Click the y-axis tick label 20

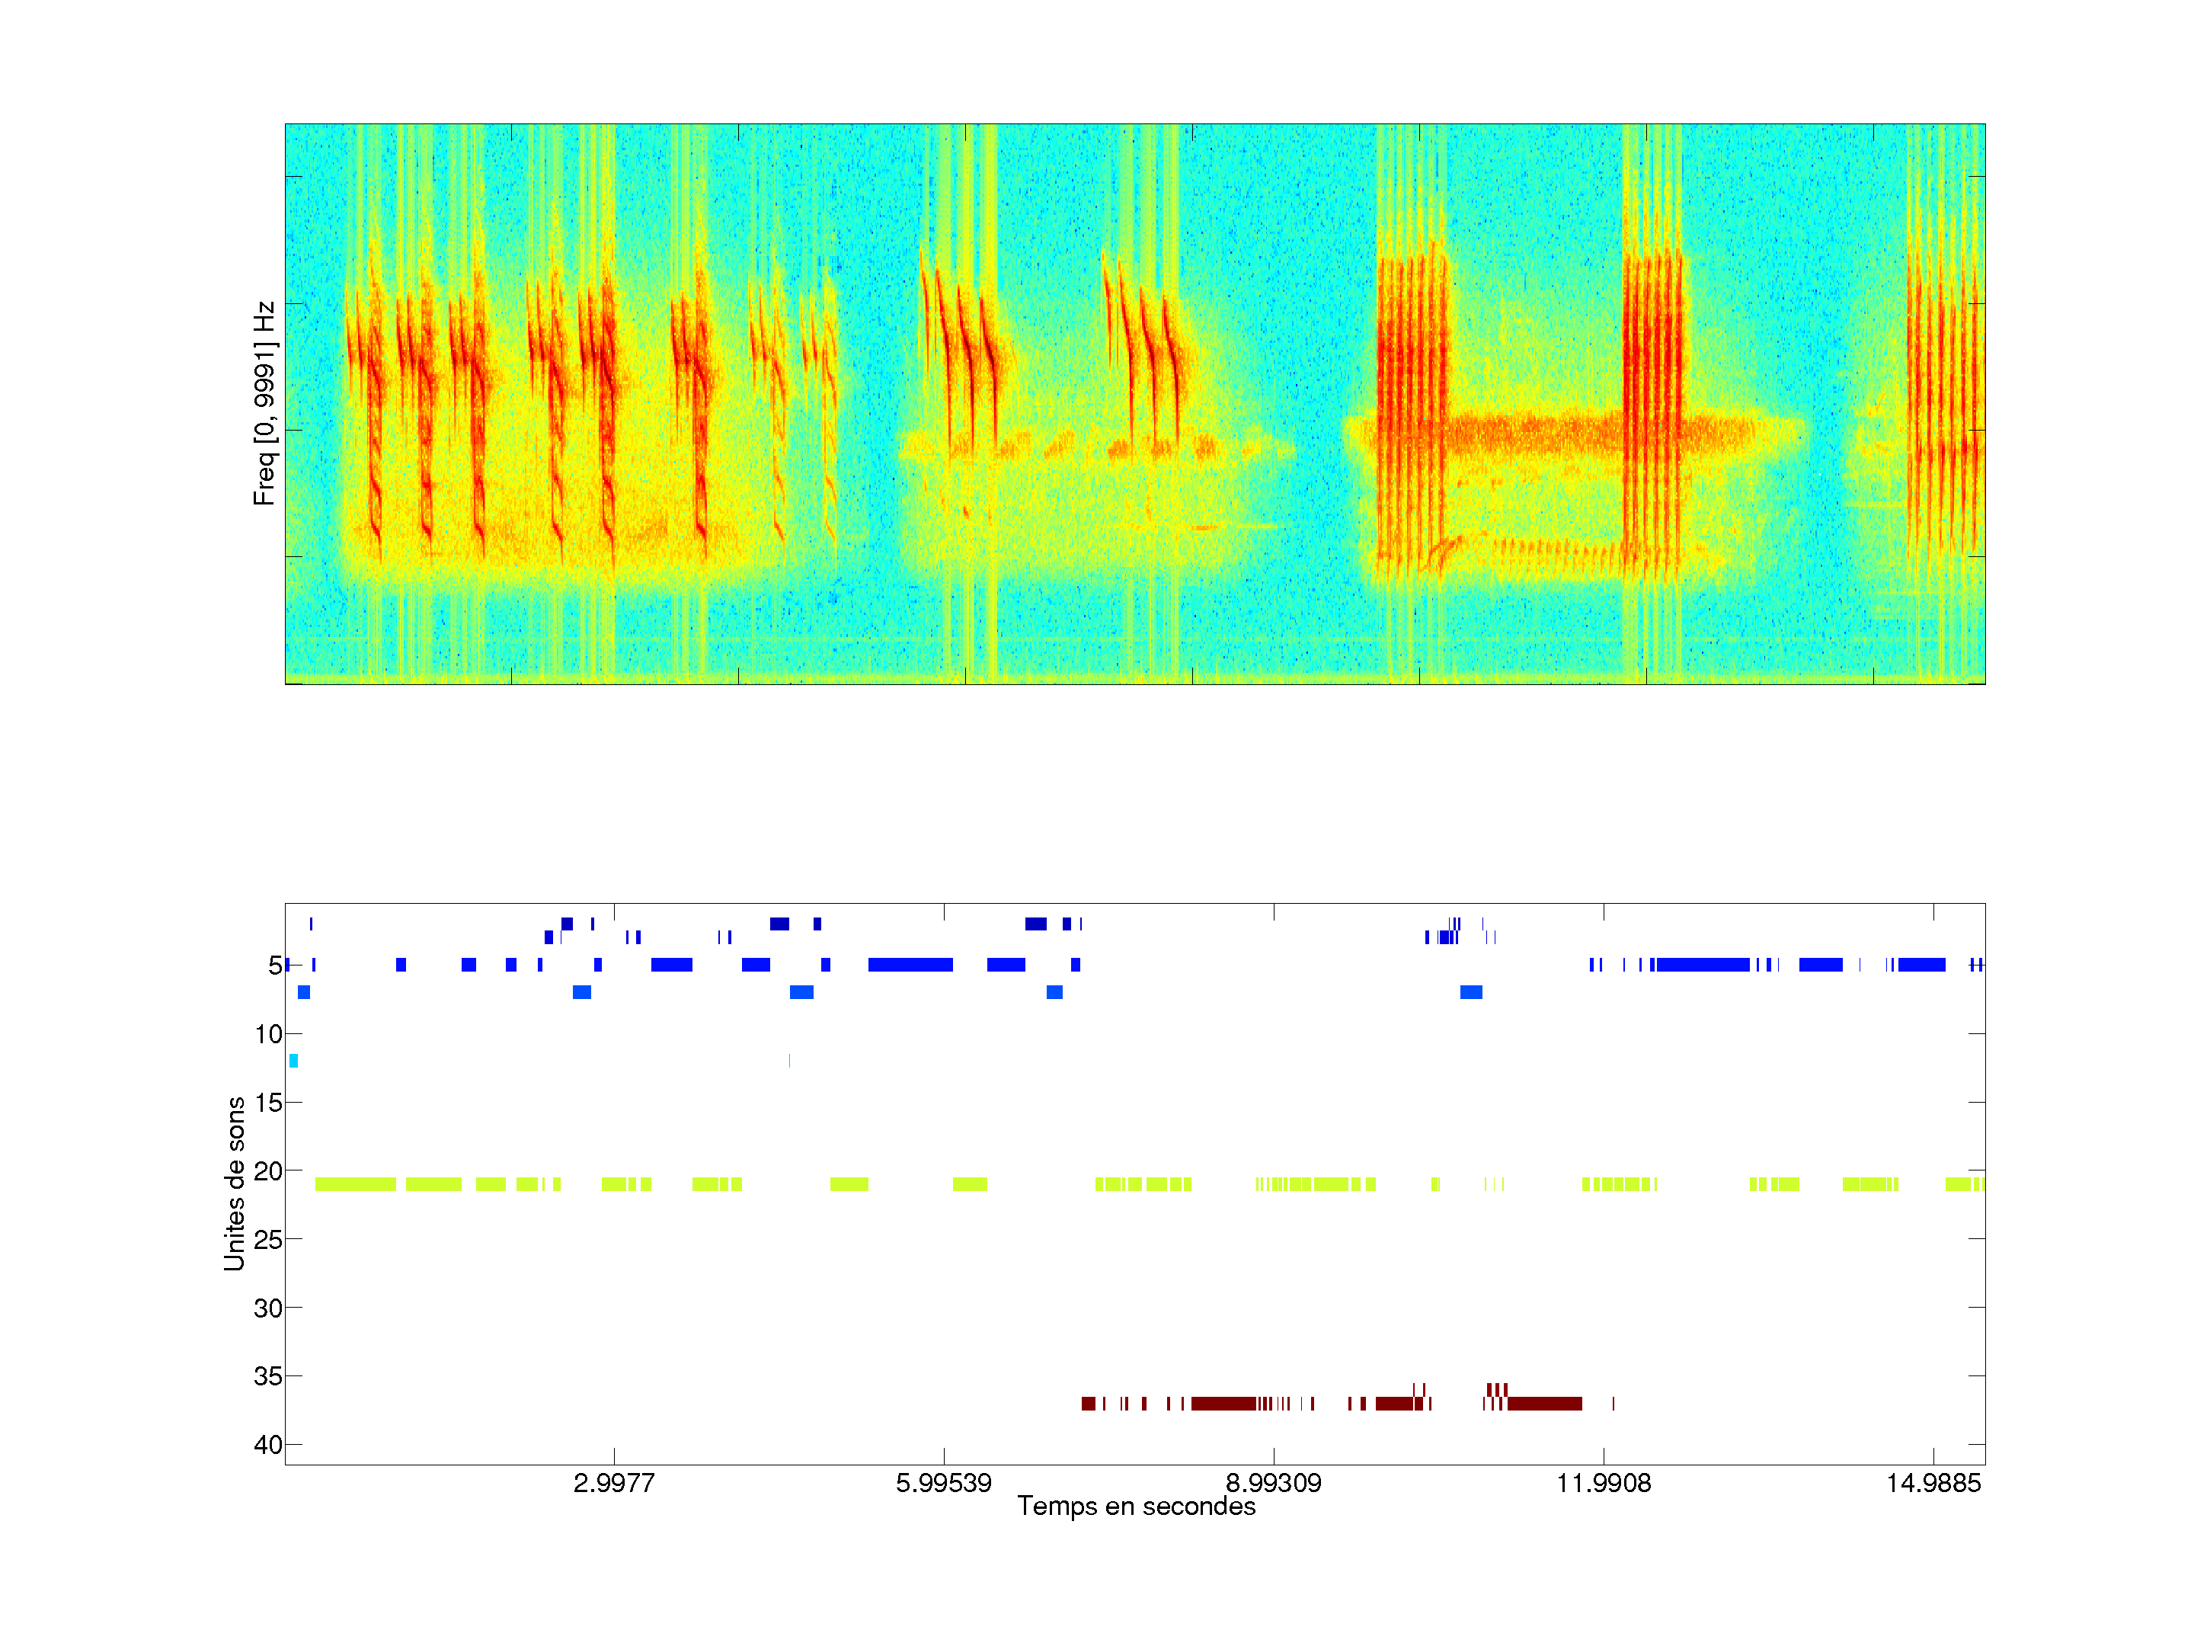point(268,1172)
